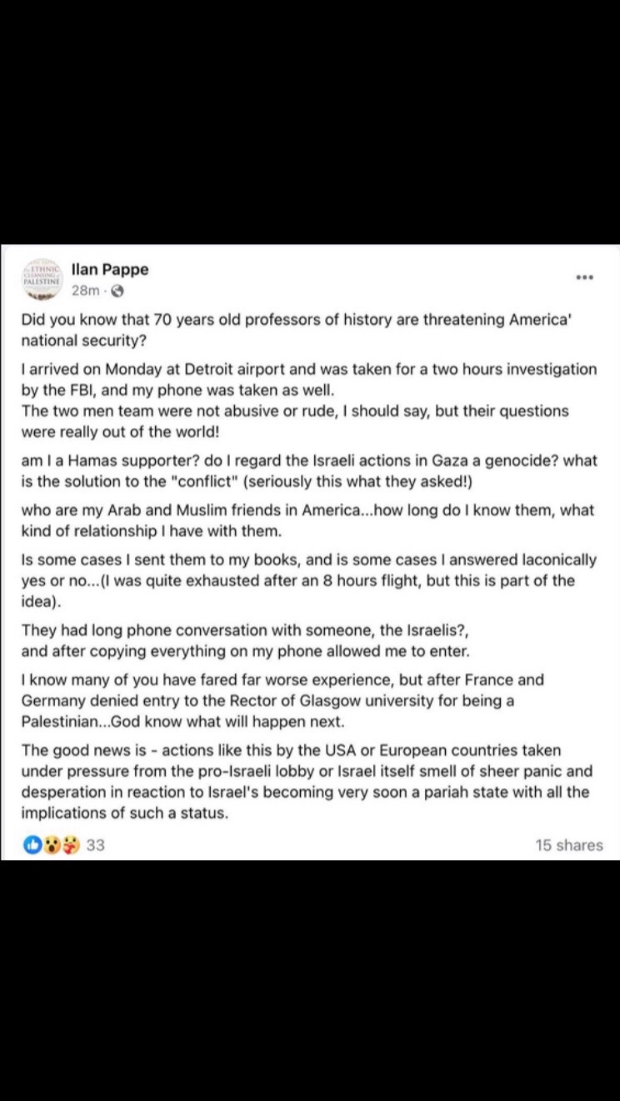Open the 15 shares list
This screenshot has width=620, height=1101.
pos(568,844)
